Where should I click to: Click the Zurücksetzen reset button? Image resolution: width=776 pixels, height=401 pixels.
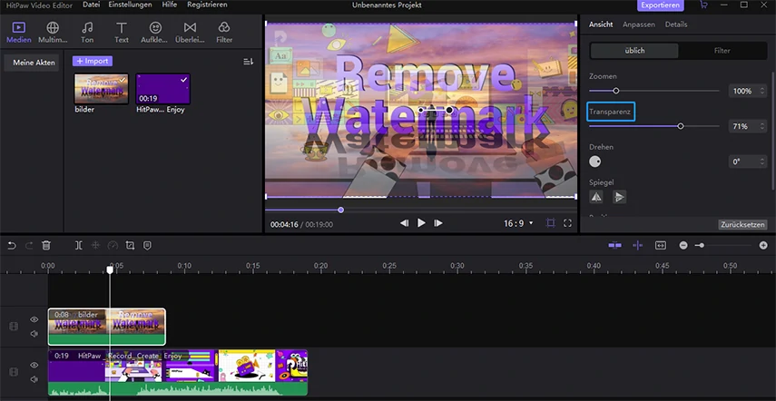tap(742, 224)
